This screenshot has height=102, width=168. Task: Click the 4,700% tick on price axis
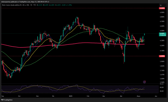tap(162, 17)
